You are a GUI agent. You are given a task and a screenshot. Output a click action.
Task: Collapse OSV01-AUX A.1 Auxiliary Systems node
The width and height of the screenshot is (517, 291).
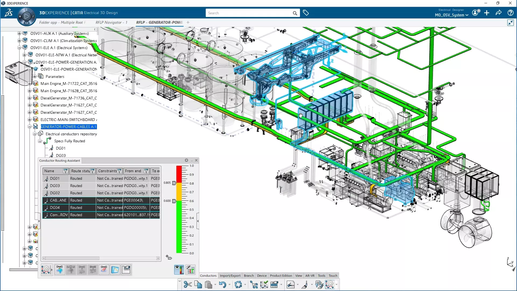click(19, 33)
